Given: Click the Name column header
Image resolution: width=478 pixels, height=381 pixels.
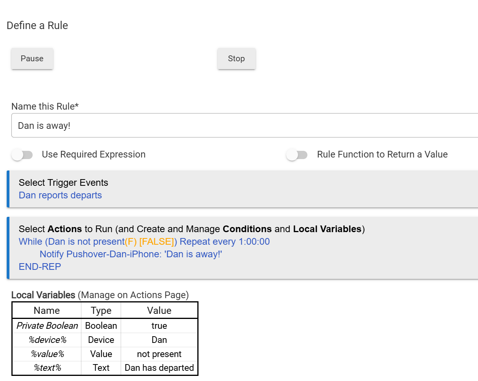Looking at the screenshot, I should coord(47,310).
